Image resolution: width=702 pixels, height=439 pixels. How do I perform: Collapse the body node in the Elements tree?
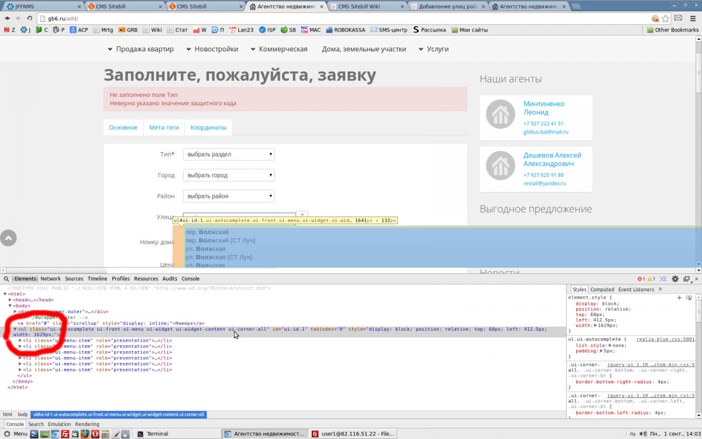[x=11, y=306]
